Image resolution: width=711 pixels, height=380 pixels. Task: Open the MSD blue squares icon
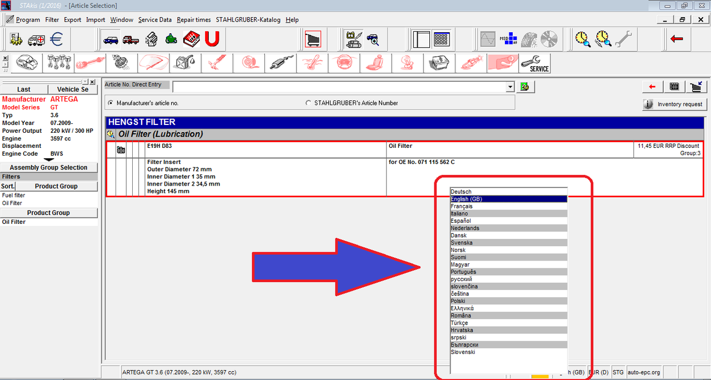point(507,39)
